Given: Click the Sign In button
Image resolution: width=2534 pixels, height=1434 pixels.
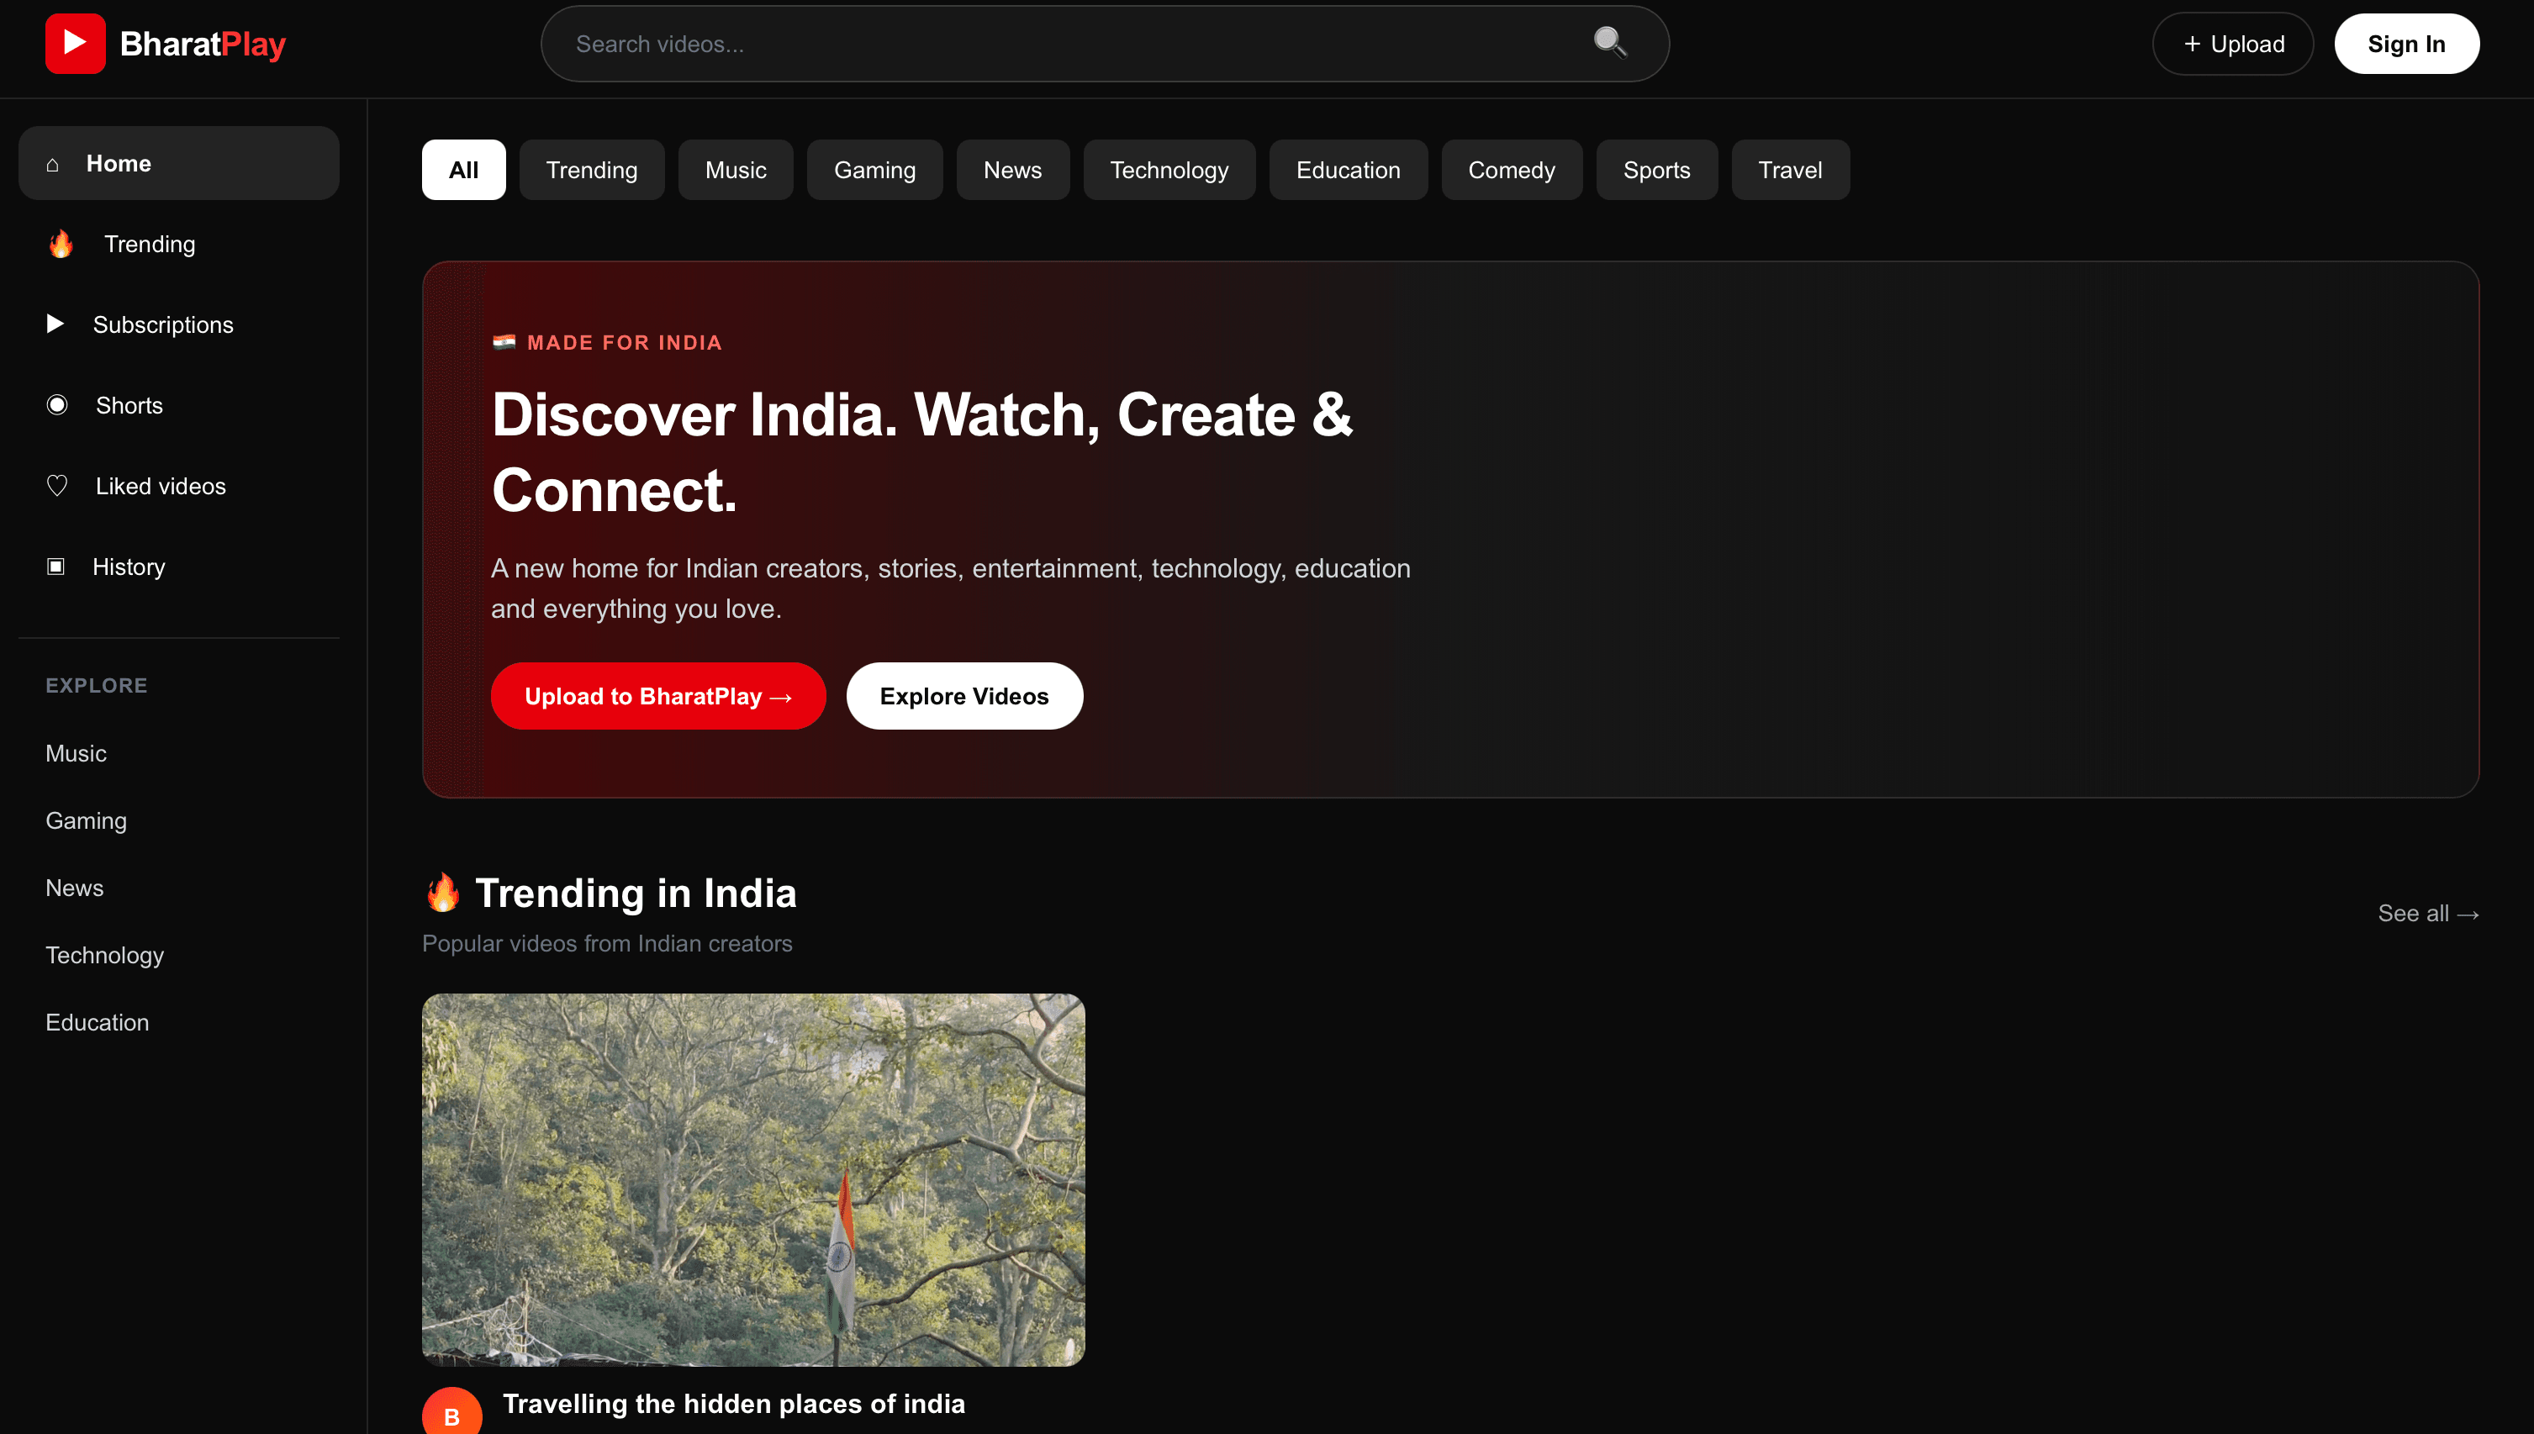Looking at the screenshot, I should 2406,44.
